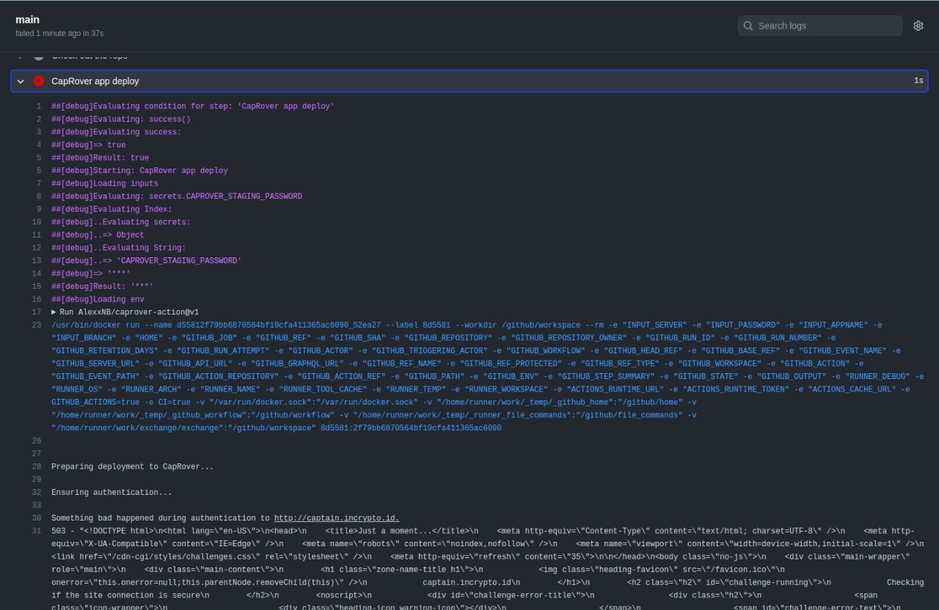Click log line number 31

pyautogui.click(x=37, y=531)
